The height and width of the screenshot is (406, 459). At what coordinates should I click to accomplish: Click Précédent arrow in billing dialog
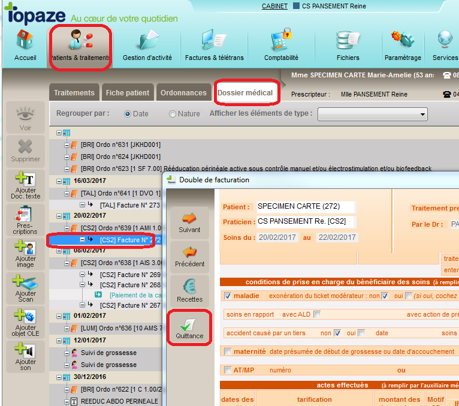189,257
